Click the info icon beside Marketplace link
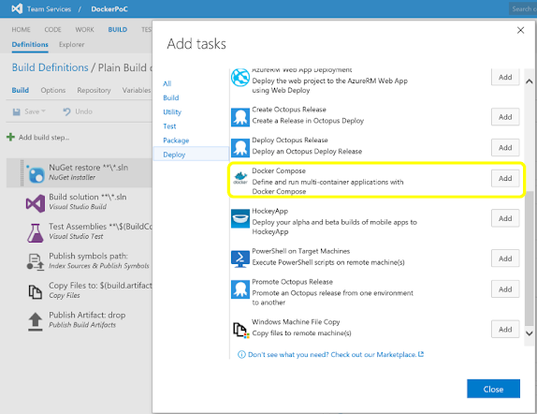Screen dimensions: 537x414 coord(241,355)
